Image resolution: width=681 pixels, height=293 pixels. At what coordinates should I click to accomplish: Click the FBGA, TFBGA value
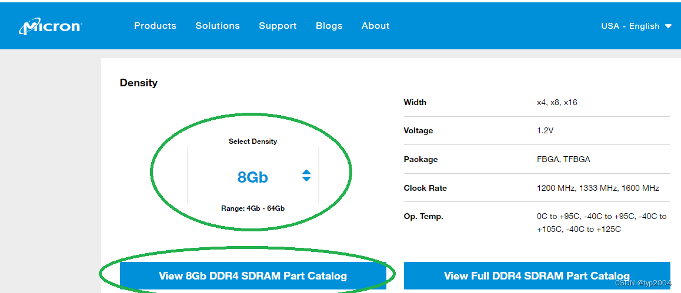563,160
